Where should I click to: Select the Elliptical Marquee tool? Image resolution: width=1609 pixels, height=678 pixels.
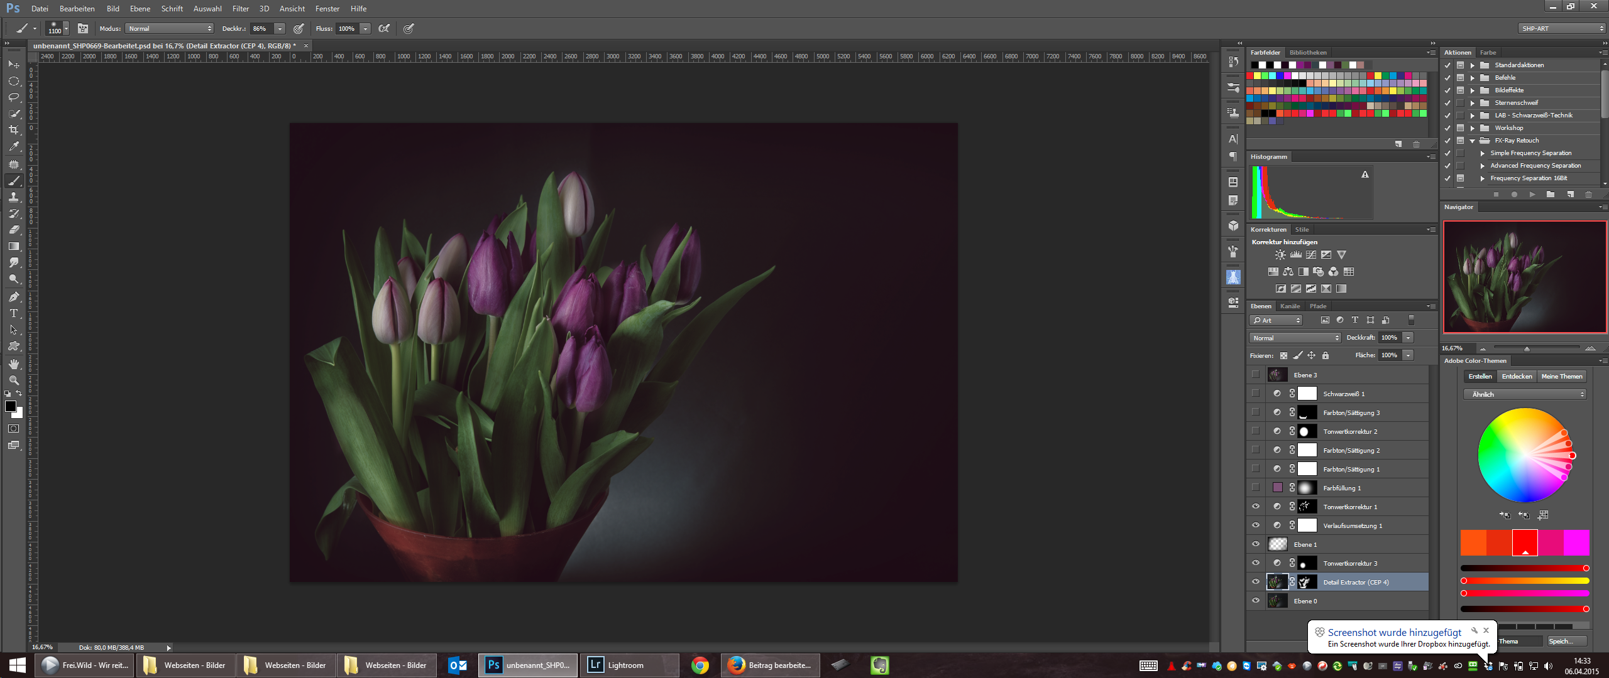14,81
